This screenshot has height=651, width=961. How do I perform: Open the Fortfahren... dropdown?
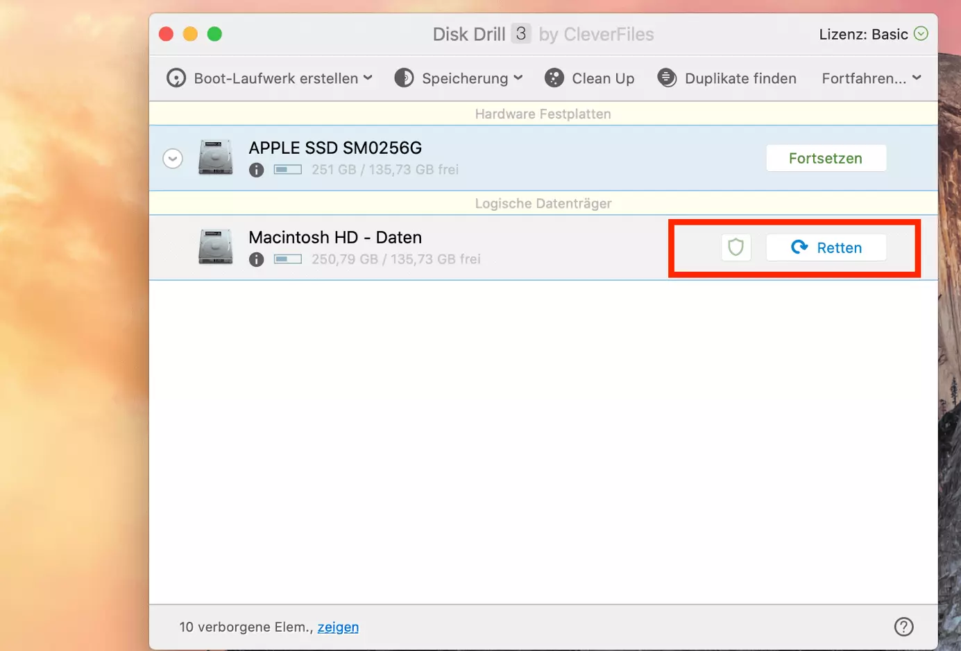[x=871, y=78]
